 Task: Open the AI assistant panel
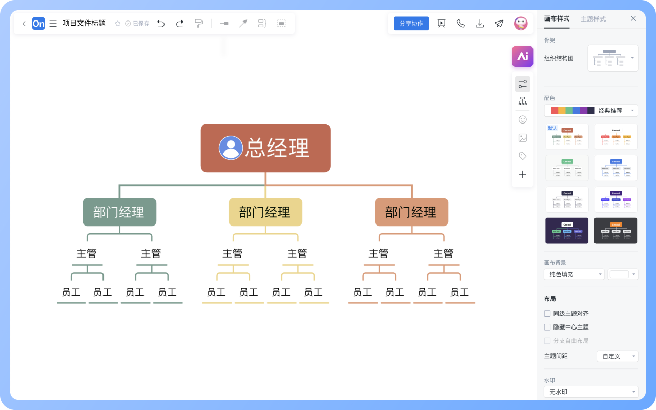[x=522, y=56]
